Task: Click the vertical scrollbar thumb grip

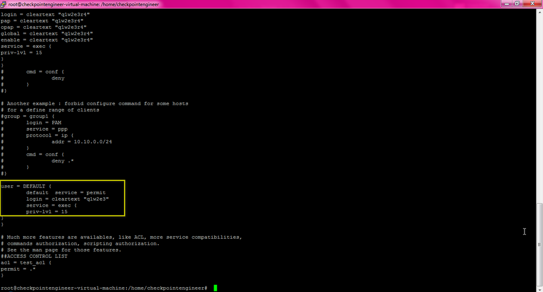Action: 539,244
